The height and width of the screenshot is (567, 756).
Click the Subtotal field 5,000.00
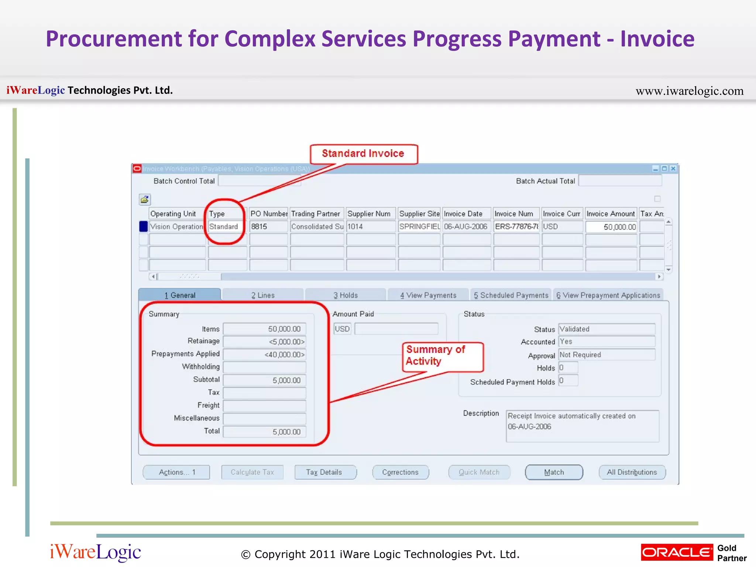pyautogui.click(x=265, y=380)
